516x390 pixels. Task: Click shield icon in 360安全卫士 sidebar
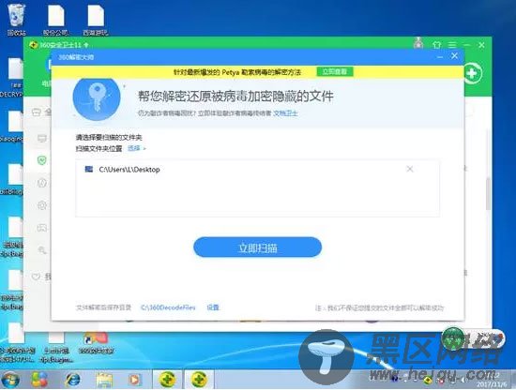click(x=42, y=160)
